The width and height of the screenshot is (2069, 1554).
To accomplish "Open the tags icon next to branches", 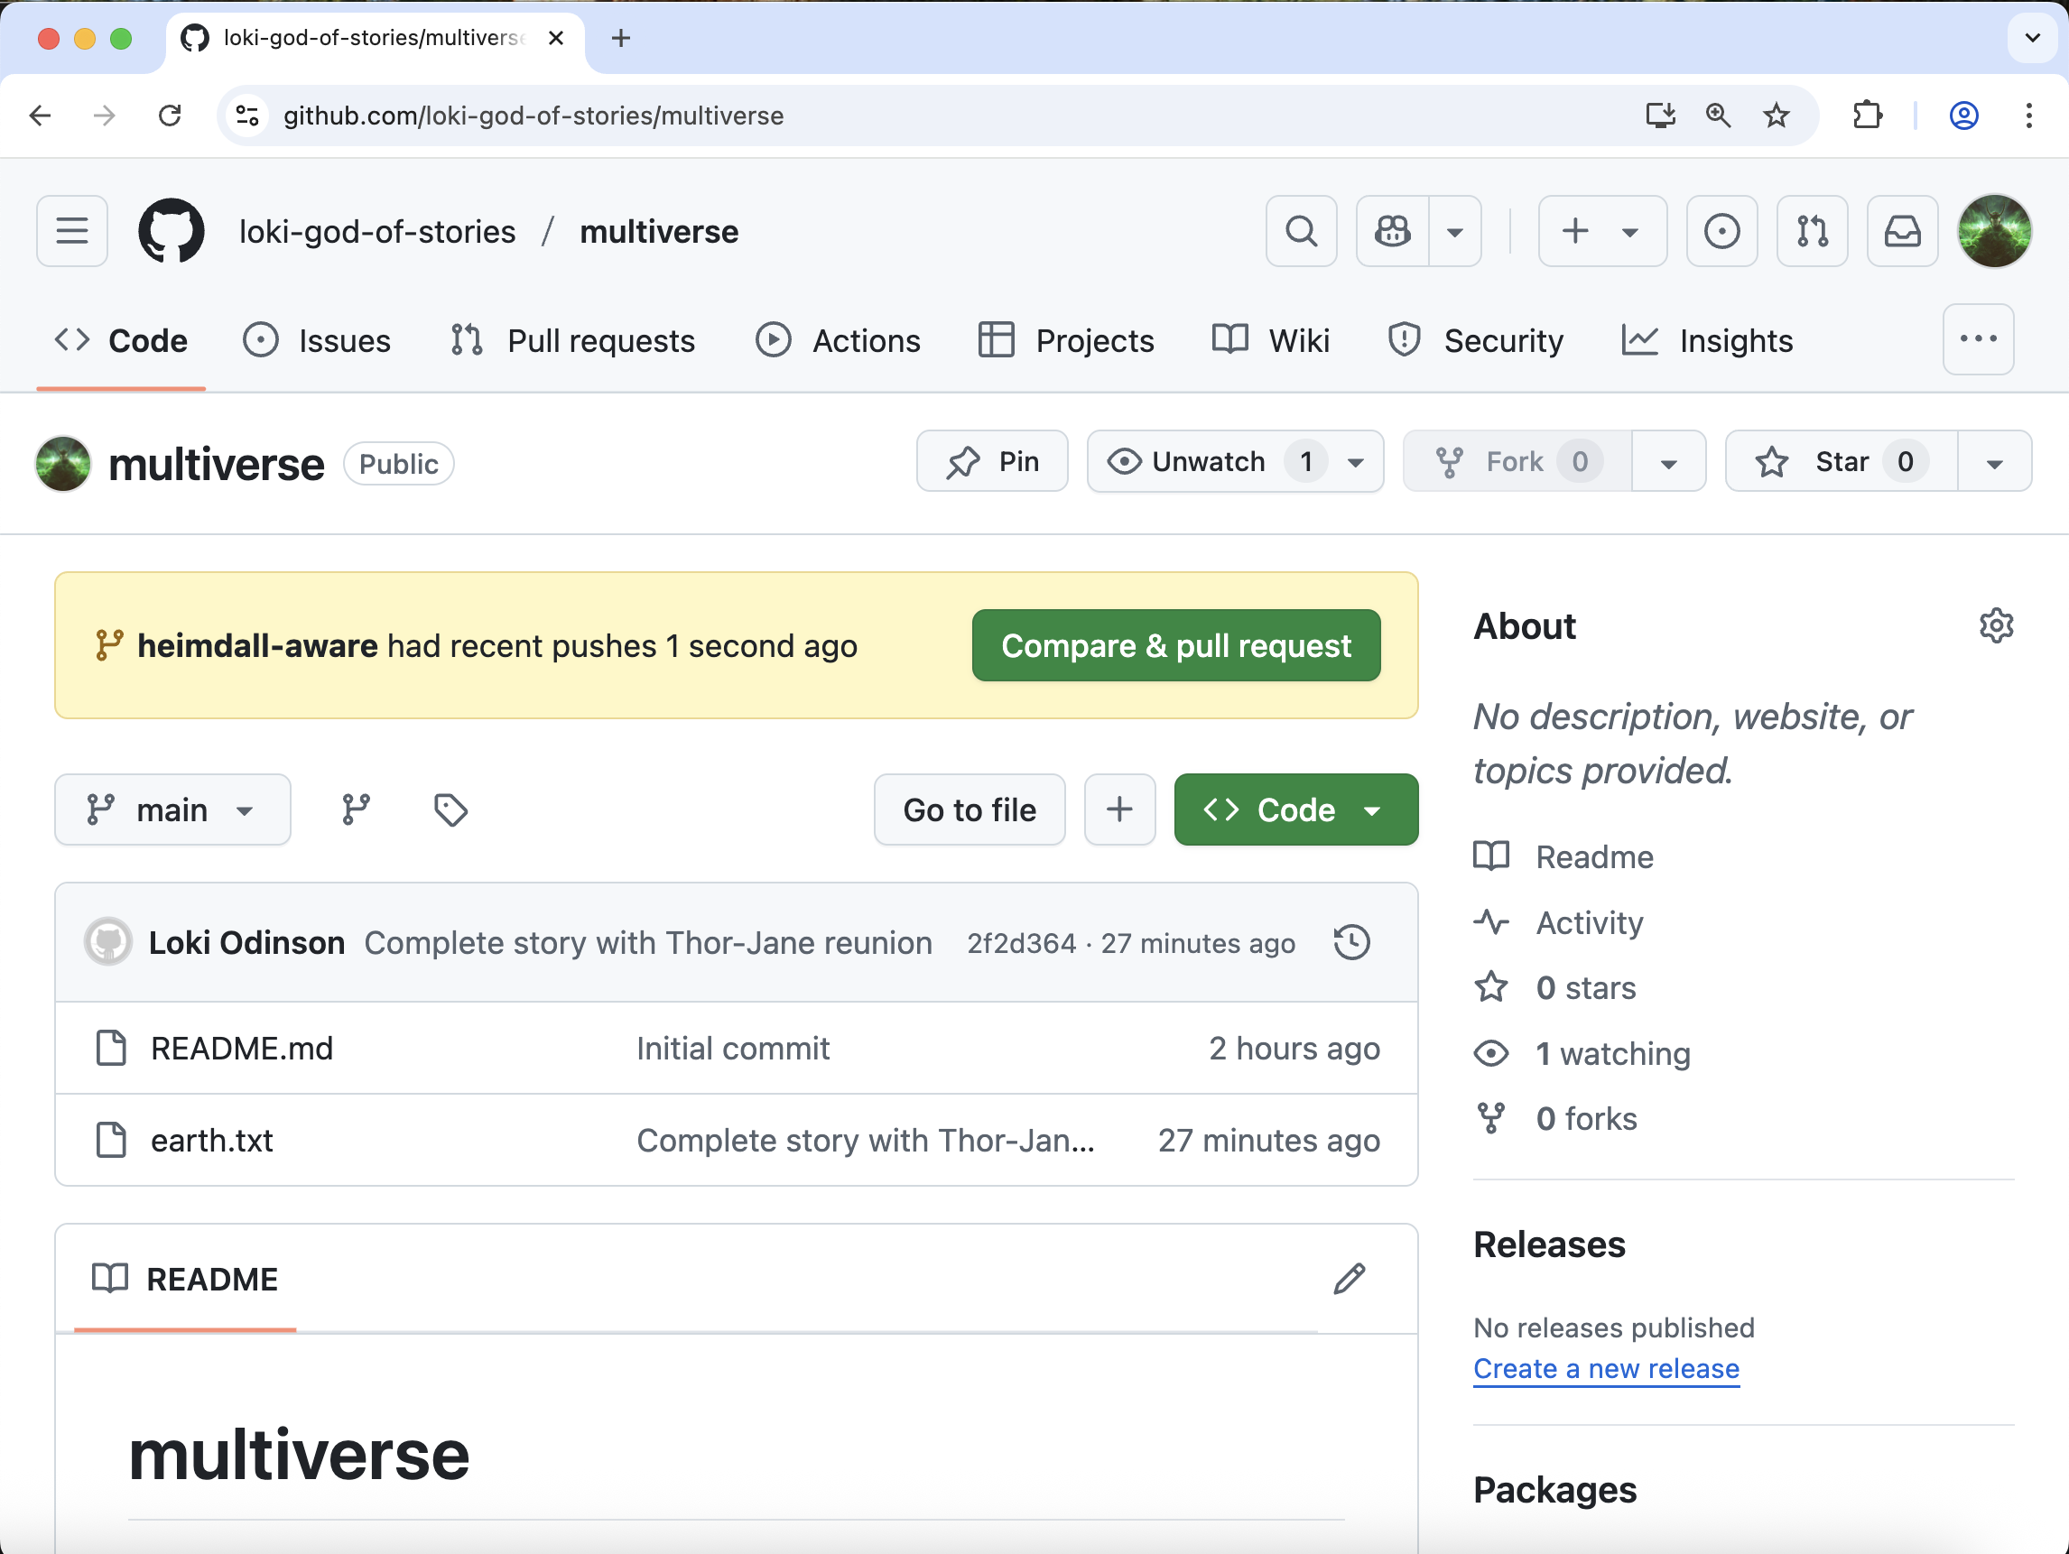I will [x=450, y=809].
